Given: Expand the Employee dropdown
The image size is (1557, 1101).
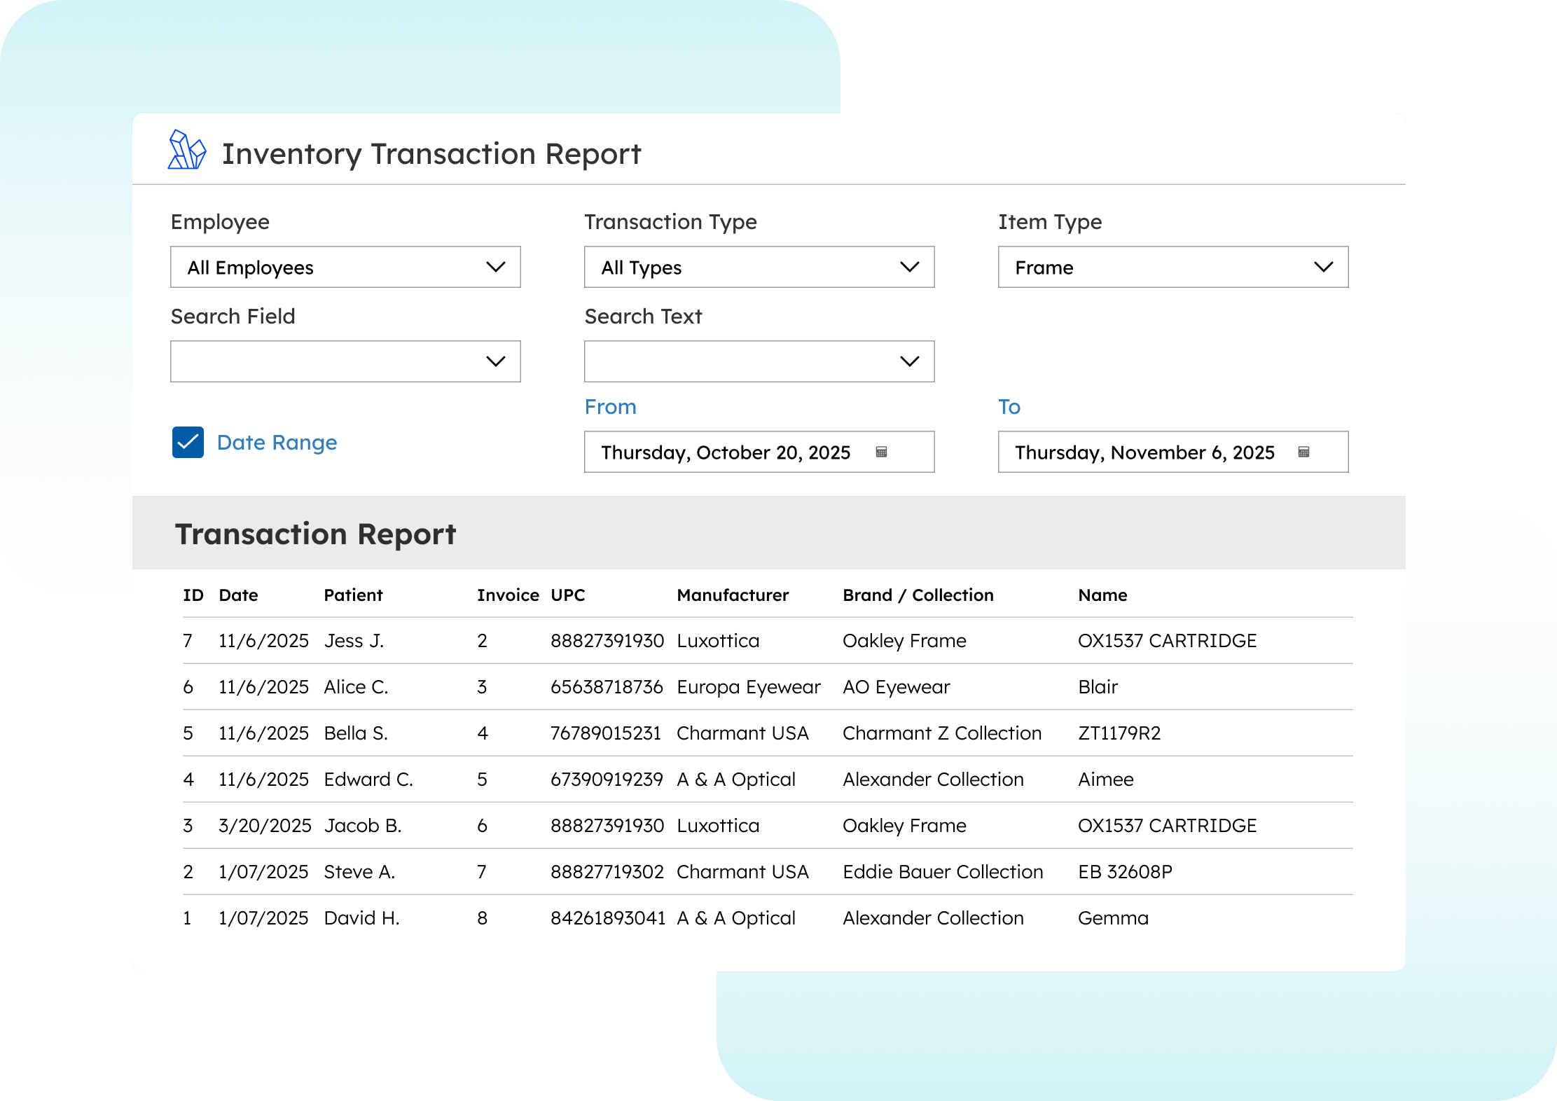Looking at the screenshot, I should pos(345,267).
